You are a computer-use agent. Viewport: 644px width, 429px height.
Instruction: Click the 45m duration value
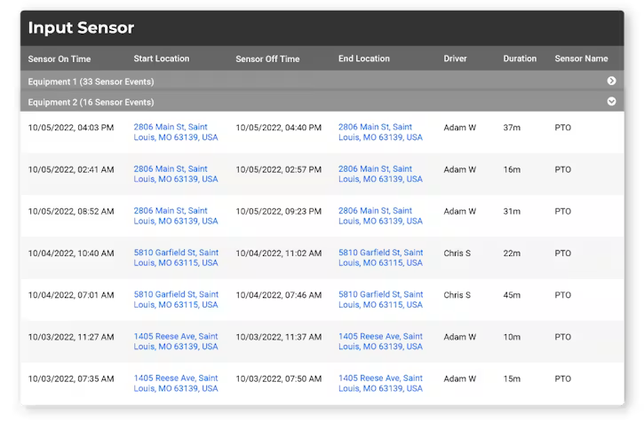tap(512, 295)
